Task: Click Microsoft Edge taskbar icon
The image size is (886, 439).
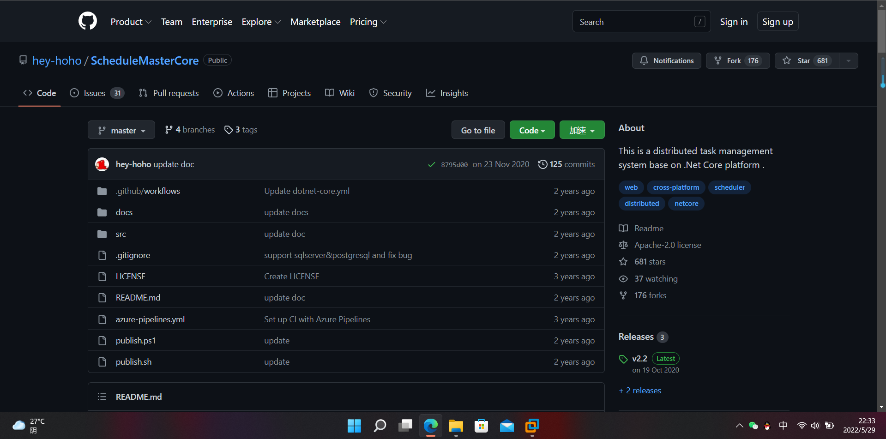Action: (x=431, y=426)
